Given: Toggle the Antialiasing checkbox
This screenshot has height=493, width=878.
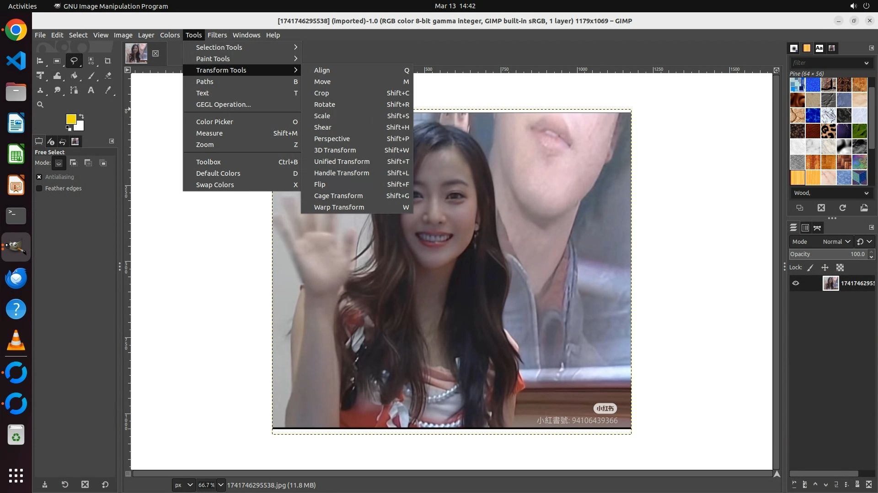Looking at the screenshot, I should pyautogui.click(x=39, y=177).
